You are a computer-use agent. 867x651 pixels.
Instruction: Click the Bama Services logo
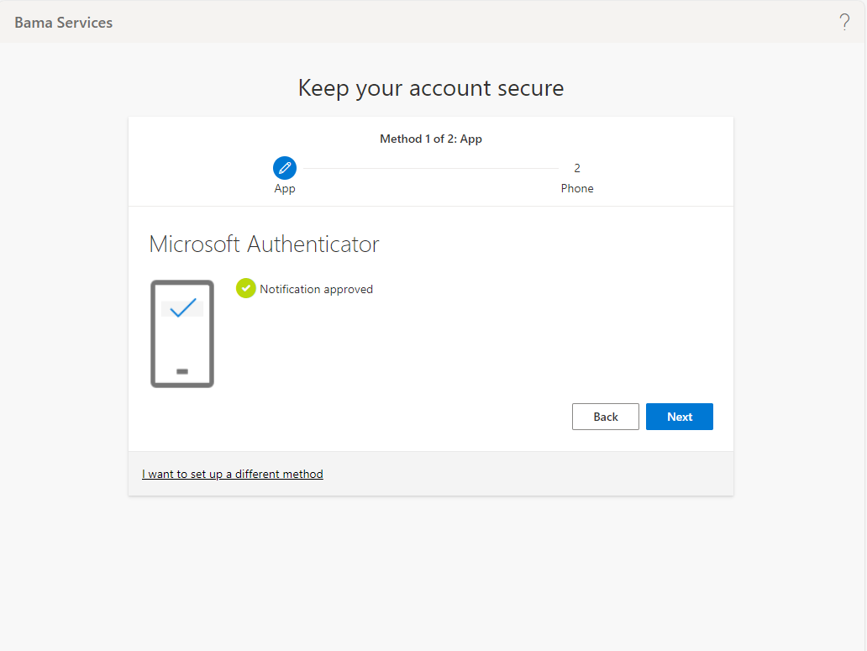coord(63,23)
